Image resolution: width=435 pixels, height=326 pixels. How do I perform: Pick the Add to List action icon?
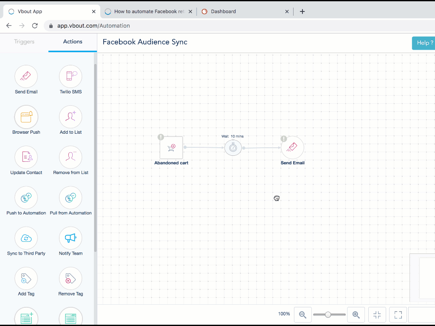pos(71,117)
